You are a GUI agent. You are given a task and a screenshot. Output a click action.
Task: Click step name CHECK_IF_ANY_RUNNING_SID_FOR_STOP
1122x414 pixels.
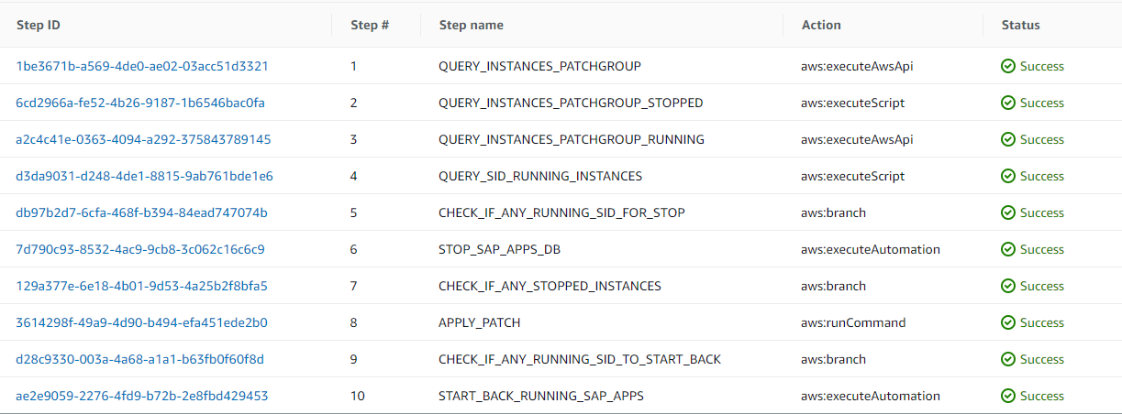point(561,212)
